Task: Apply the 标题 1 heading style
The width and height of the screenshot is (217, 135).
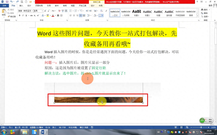Action: (137, 13)
